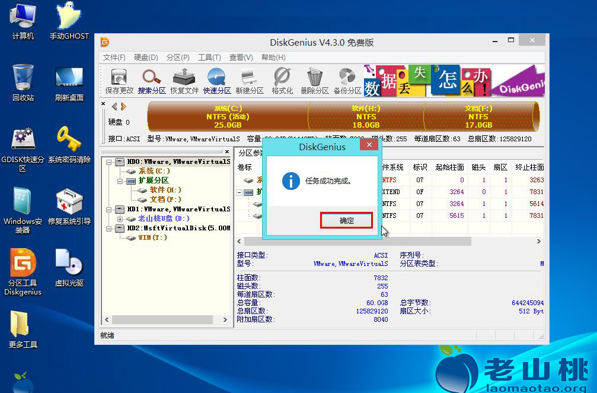Click the 数据丢失怎么办 banner advertisement
Viewport: 597px width, 393px height.
[454, 80]
